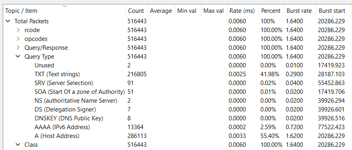Click burst start value 55452.863
The height and width of the screenshot is (150, 352).
point(331,83)
